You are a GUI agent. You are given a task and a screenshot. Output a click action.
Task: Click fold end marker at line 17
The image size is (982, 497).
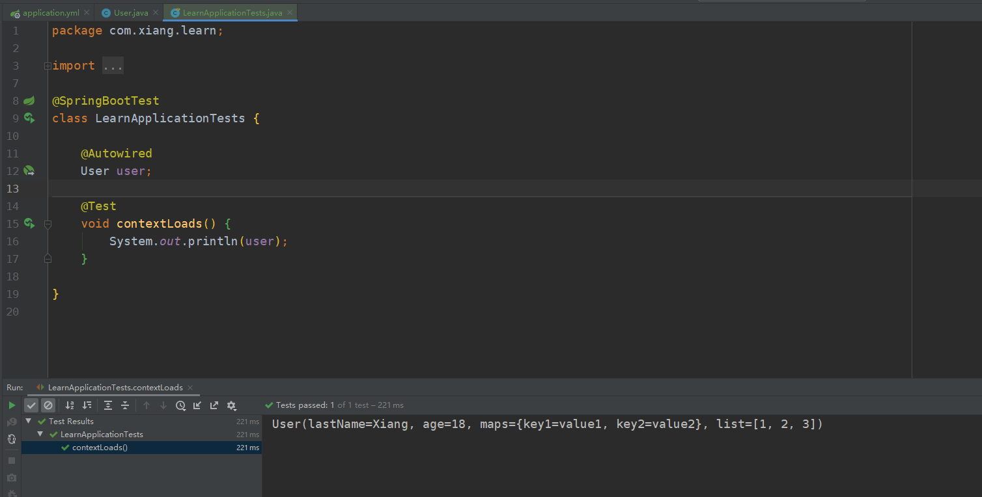click(48, 259)
